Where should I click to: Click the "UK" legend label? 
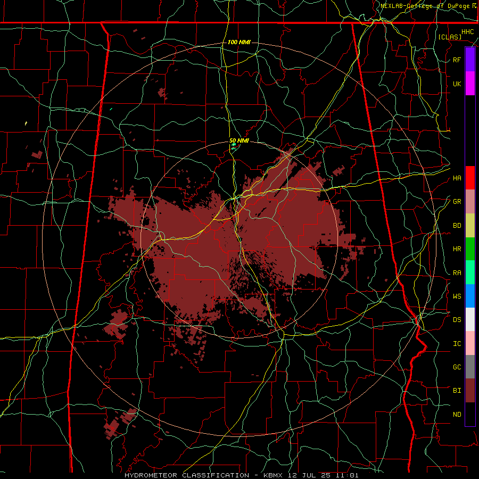click(457, 84)
